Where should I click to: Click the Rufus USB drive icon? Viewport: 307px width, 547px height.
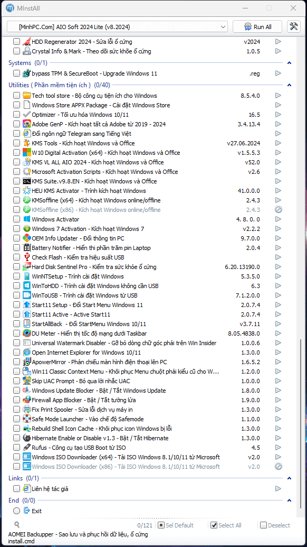[x=27, y=447]
